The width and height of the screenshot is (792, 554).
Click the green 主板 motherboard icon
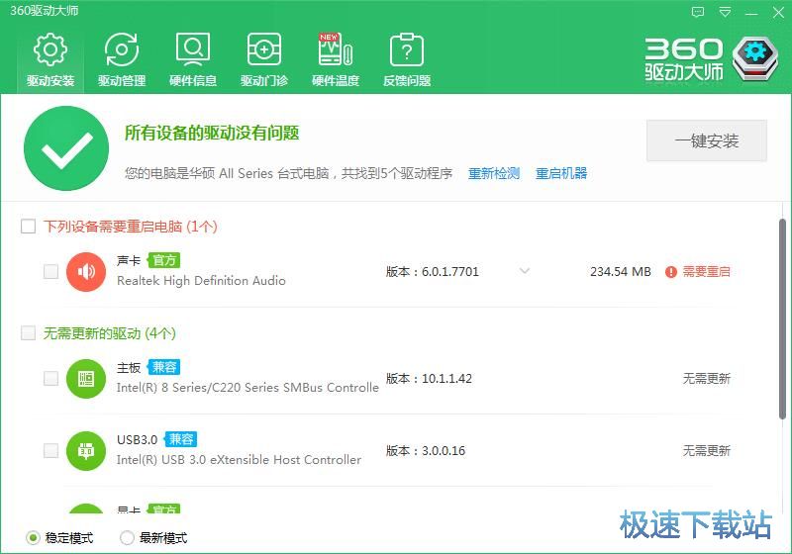[x=86, y=379]
